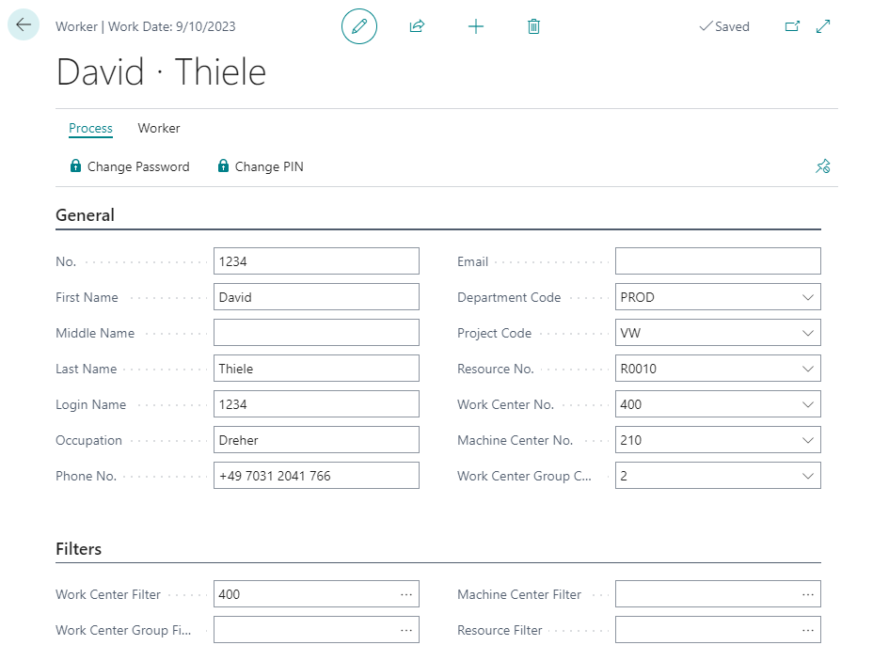This screenshot has height=661, width=873.
Task: Click the Last Name field
Action: click(316, 369)
